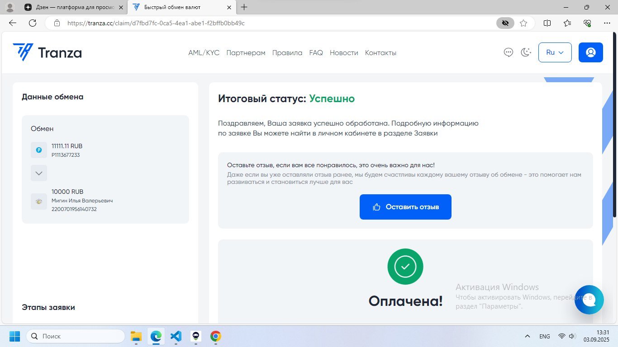Switch to the Дзен browser tab
The width and height of the screenshot is (618, 347).
[x=70, y=7]
